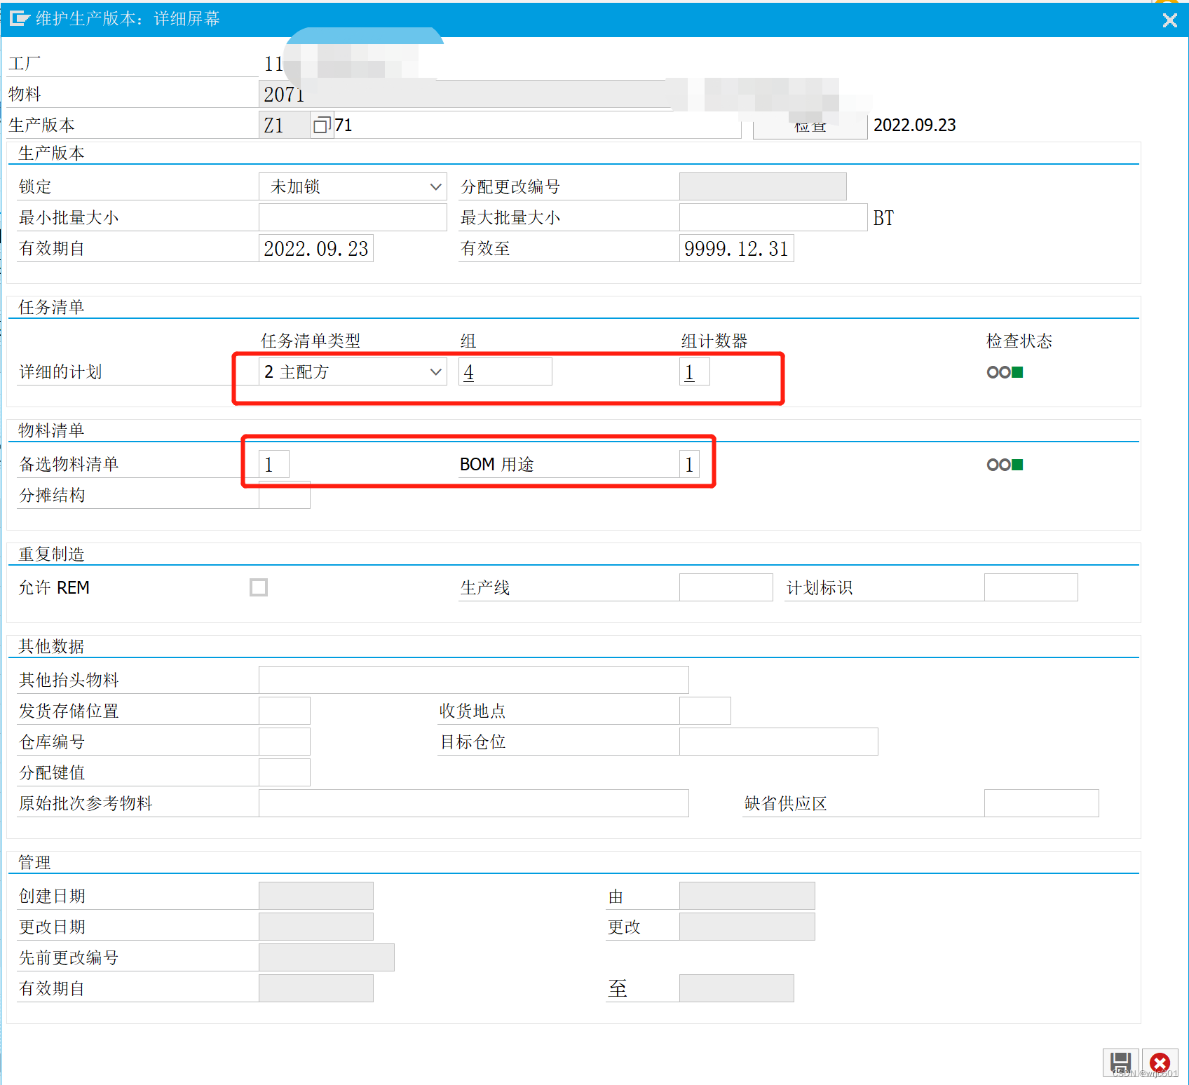Click the 目标仓位 input field

point(779,742)
